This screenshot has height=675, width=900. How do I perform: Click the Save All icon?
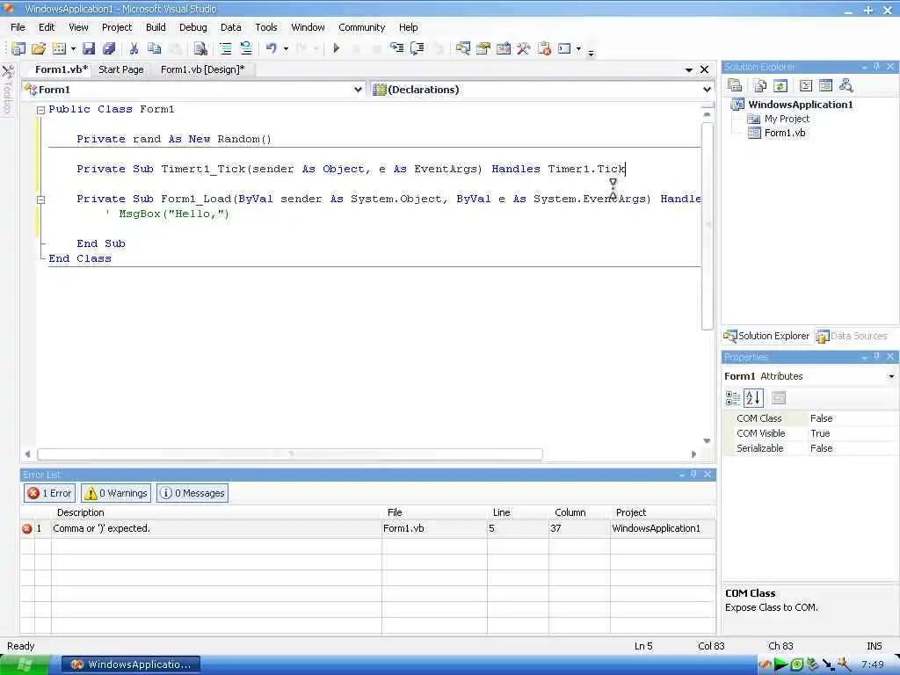108,49
